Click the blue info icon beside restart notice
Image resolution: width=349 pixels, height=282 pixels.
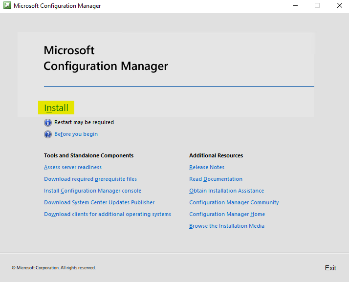48,123
